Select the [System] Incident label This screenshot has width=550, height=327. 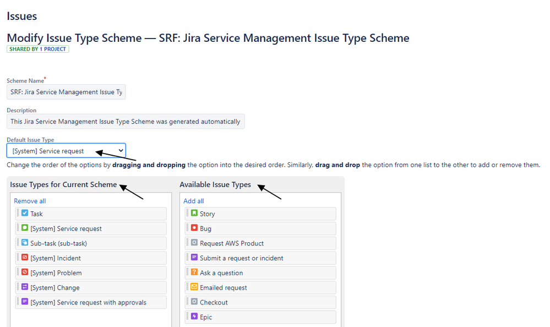tap(56, 258)
